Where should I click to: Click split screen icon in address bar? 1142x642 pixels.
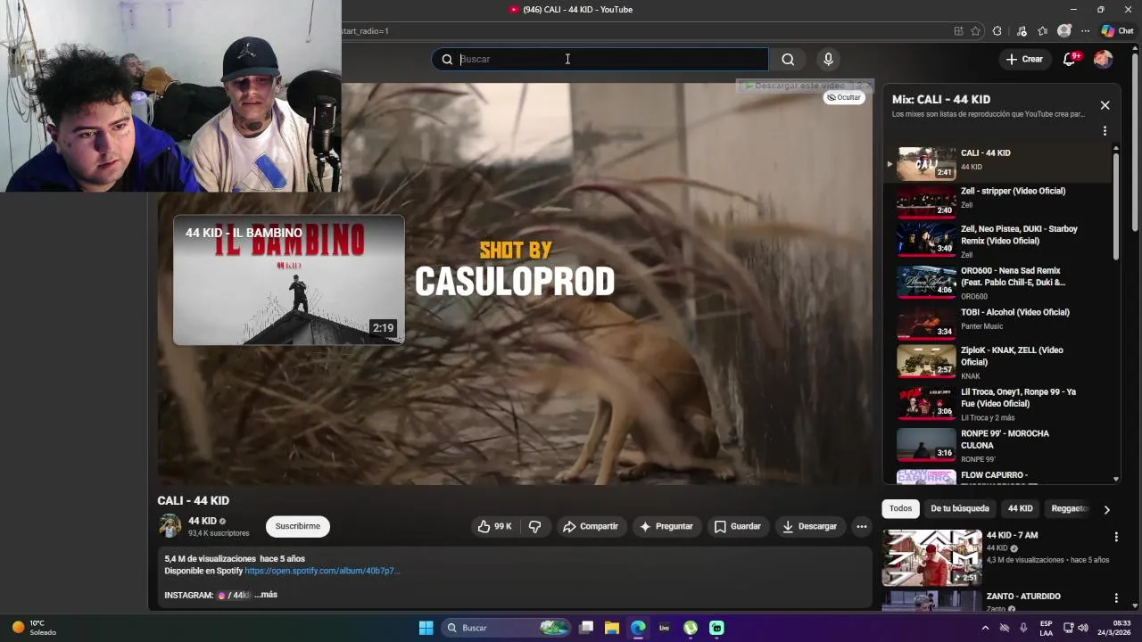(x=959, y=31)
